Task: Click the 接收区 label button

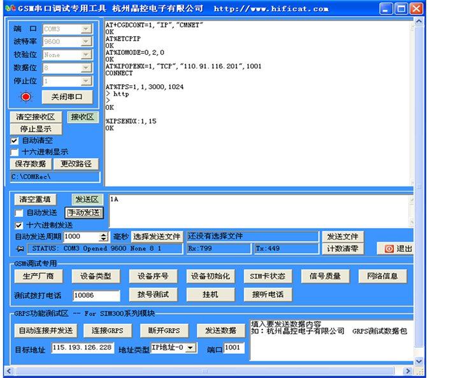Action: (82, 117)
